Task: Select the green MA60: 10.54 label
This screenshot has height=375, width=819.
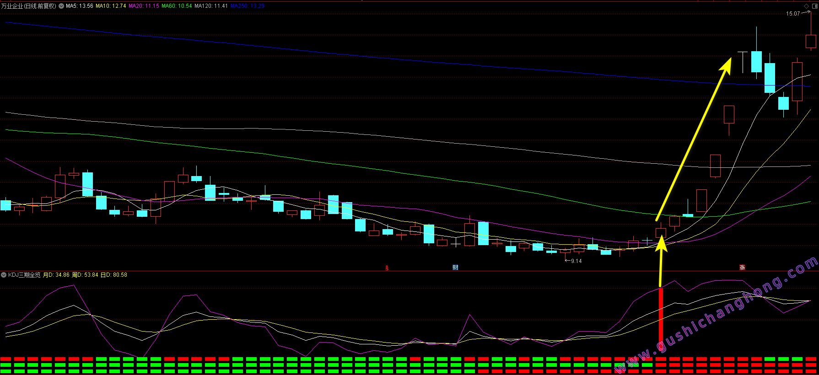Action: tap(177, 6)
